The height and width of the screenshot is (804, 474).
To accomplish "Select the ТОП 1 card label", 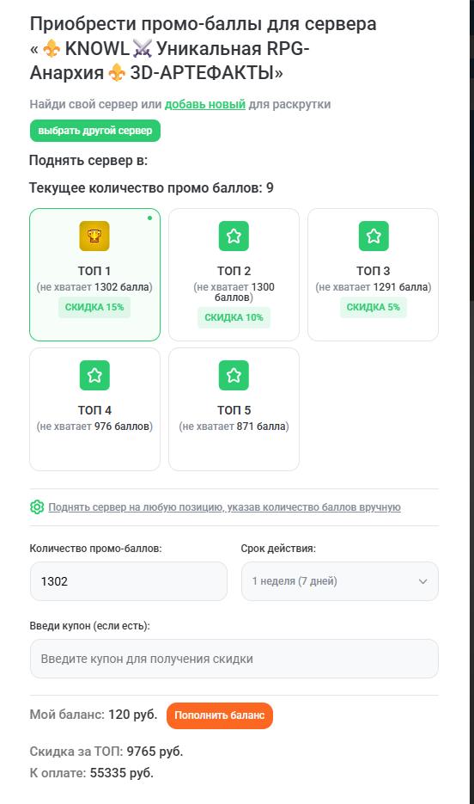I will [94, 271].
